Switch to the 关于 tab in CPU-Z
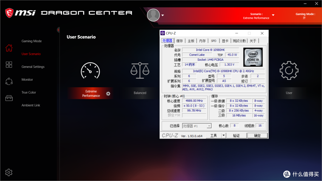 (x=253, y=41)
